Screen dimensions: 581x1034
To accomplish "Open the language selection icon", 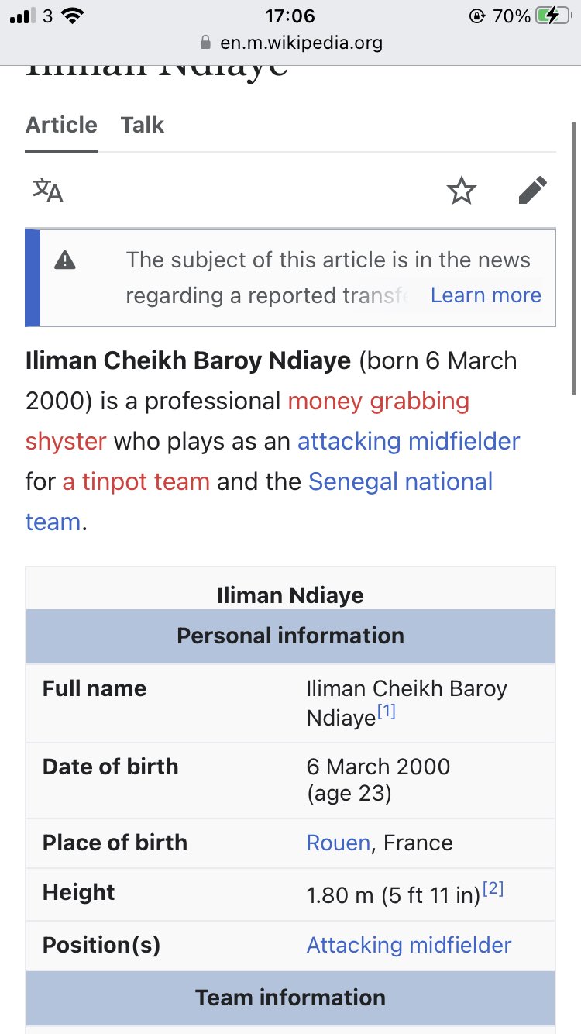I will coord(47,191).
